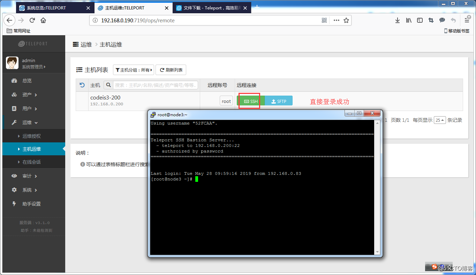
Task: Switch to the 主机运维::TELEPORT tab
Action: click(134, 8)
